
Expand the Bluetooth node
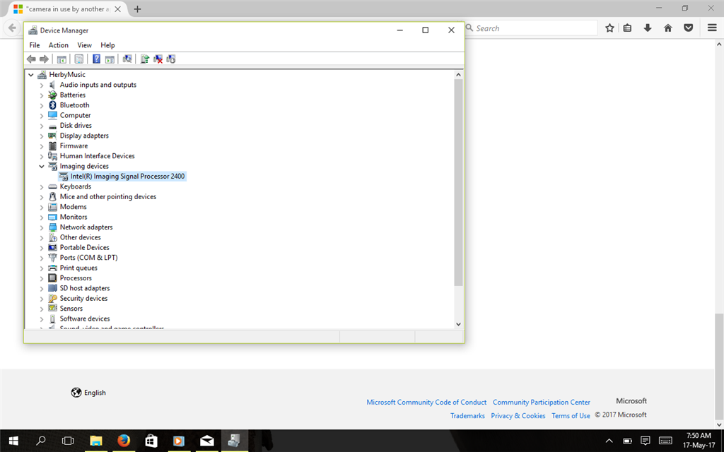[42, 106]
